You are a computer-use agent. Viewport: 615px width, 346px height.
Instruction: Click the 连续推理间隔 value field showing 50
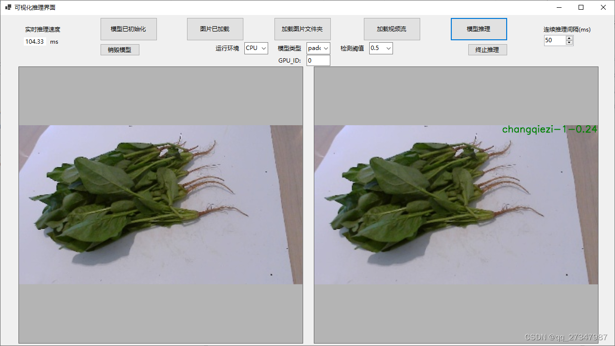click(x=555, y=41)
